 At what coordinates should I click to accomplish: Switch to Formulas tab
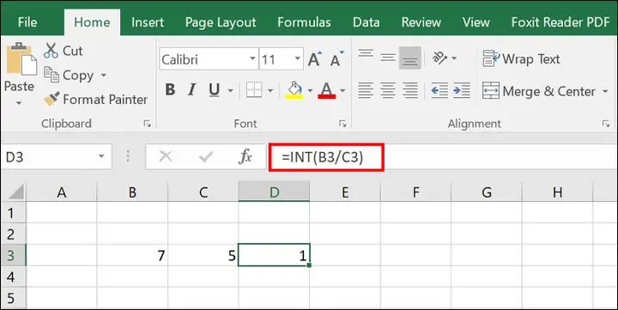coord(304,22)
